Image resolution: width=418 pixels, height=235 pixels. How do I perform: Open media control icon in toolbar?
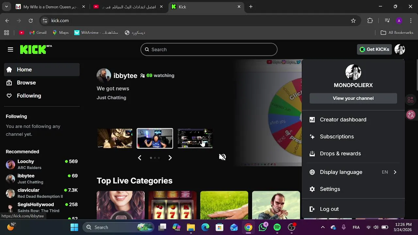click(x=387, y=21)
